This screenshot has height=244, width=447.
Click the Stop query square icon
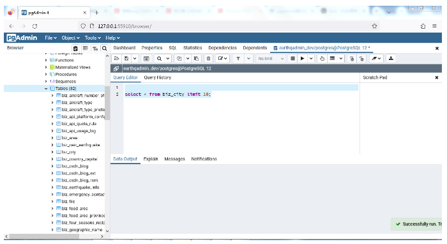tap(292, 58)
